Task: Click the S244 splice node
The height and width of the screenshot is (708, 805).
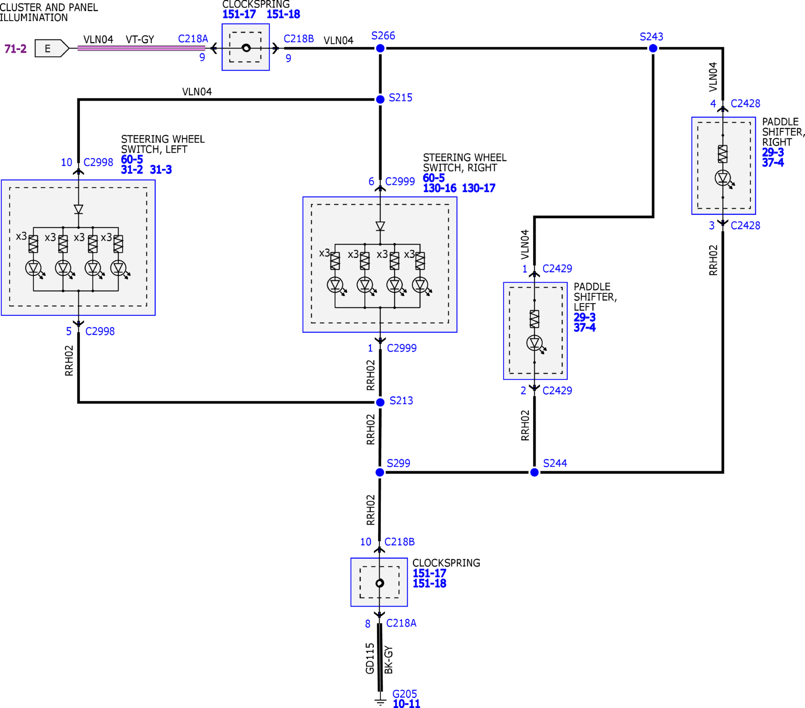Action: point(534,473)
